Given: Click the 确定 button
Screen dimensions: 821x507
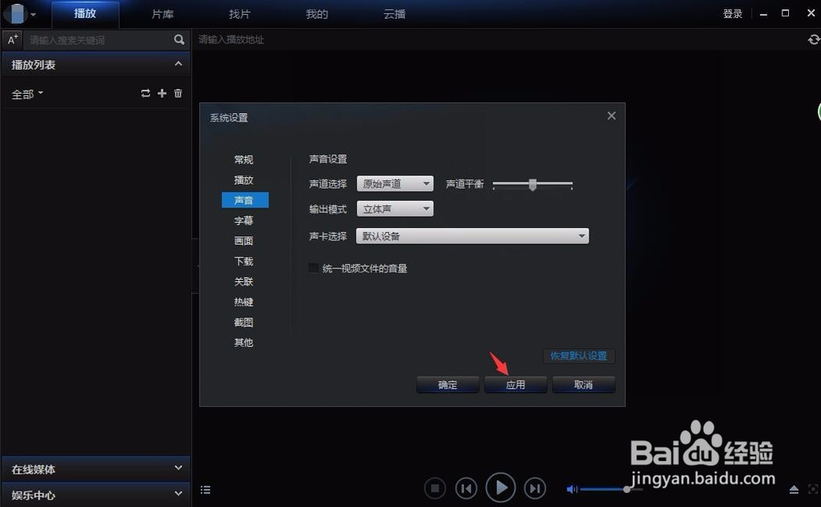Looking at the screenshot, I should [x=447, y=385].
